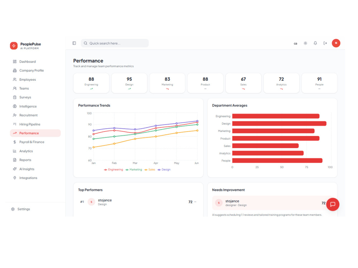Click the AI Insights sparkle icon
This screenshot has height=268, width=358.
point(15,169)
